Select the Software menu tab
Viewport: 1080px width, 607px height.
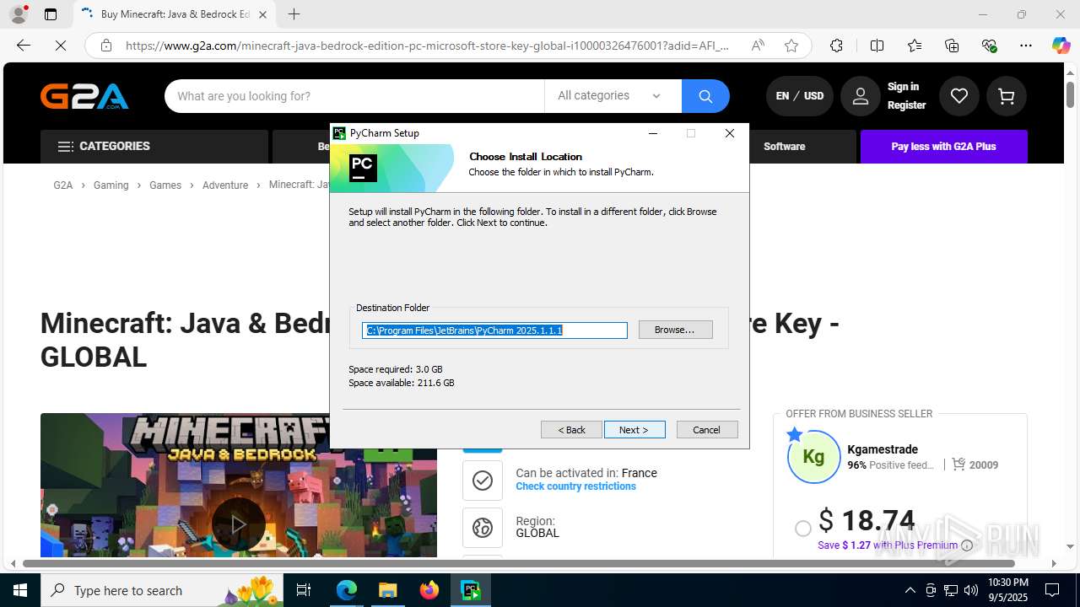[x=784, y=147]
